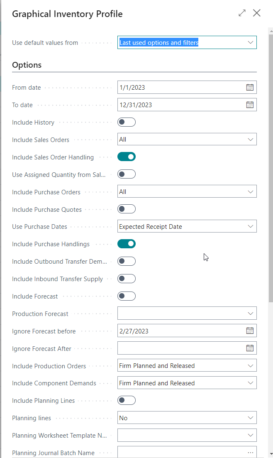The width and height of the screenshot is (273, 458).
Task: Close the Graphical Inventory Profile dialog
Action: [257, 13]
